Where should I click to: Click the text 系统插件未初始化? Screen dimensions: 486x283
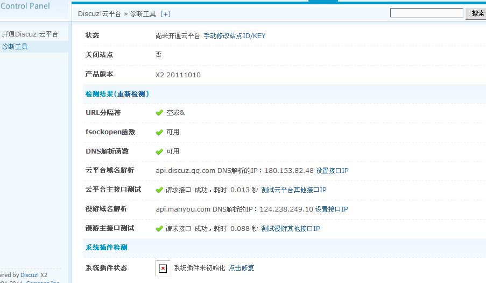click(199, 268)
